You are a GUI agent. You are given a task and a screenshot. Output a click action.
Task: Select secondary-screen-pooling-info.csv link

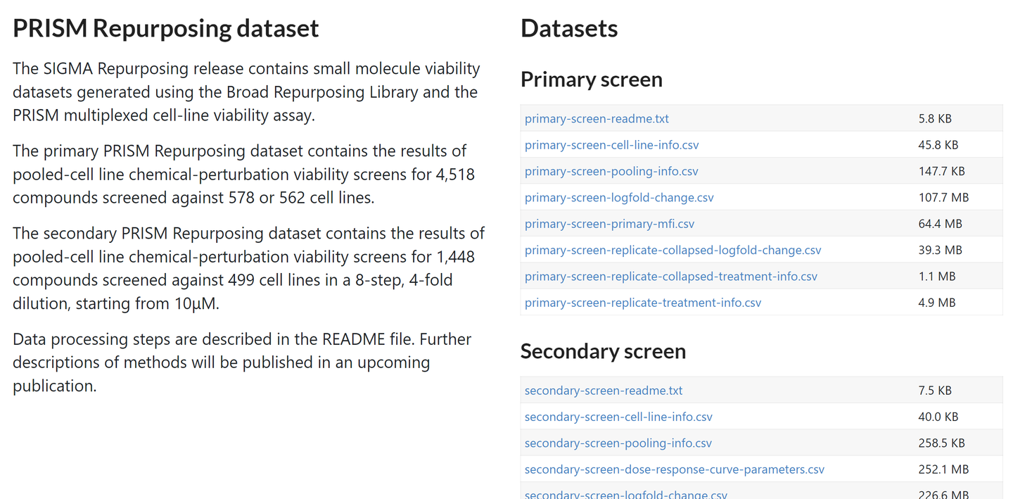(618, 443)
